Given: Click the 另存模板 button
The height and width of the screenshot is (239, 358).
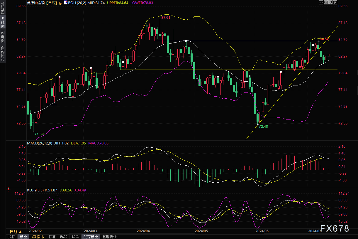Looking at the screenshot, I should point(91,237).
